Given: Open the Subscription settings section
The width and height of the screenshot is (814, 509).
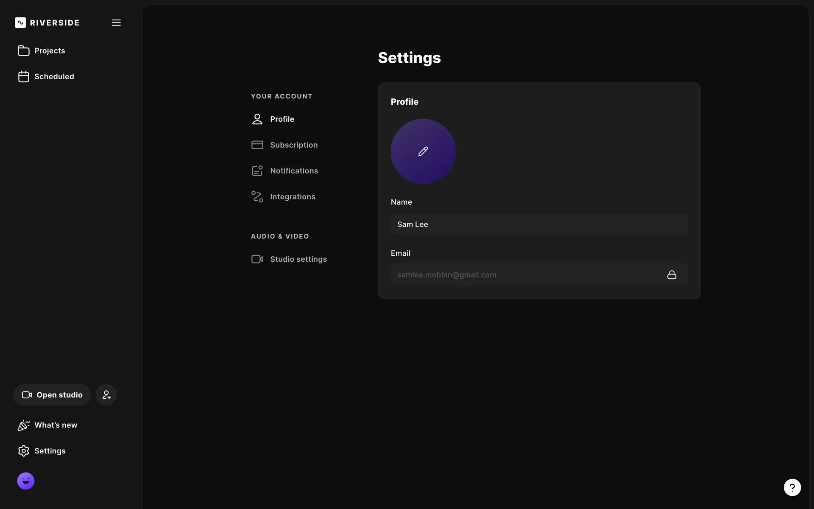Looking at the screenshot, I should tap(293, 145).
